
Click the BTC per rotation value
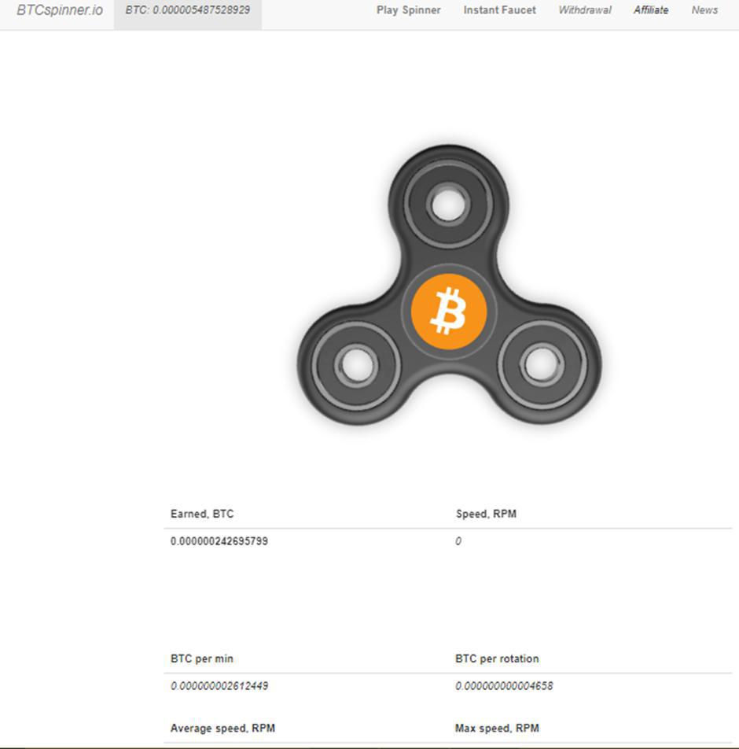click(x=504, y=686)
